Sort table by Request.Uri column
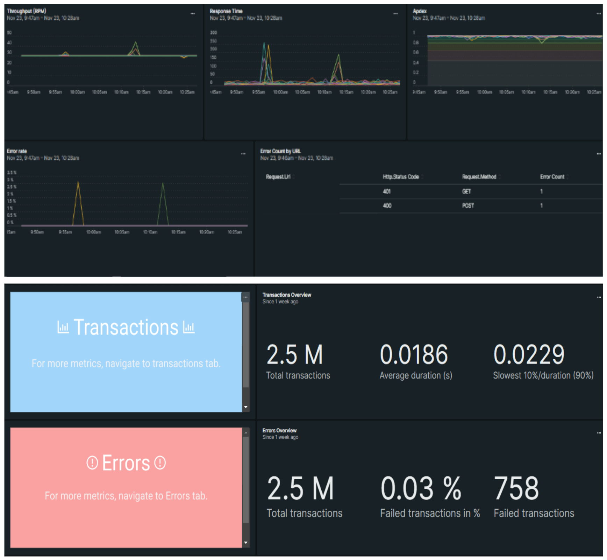This screenshot has width=607, height=560. coord(278,177)
